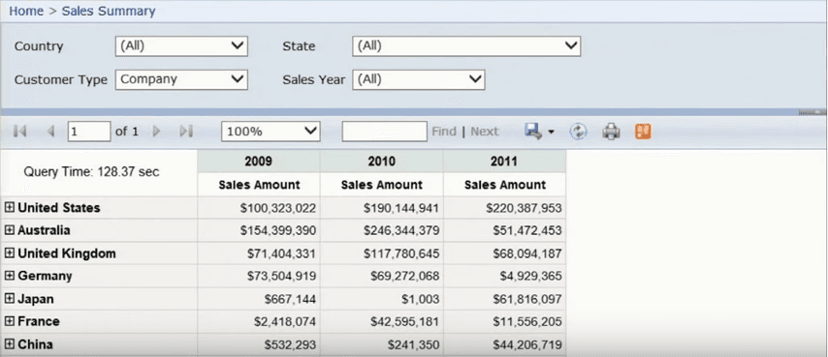Go to next report page
828x357 pixels.
click(x=156, y=132)
